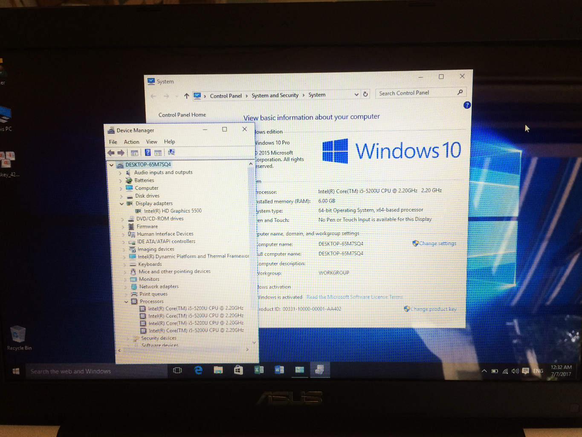Click the Wi-Fi network tray icon
582x437 pixels.
(x=505, y=371)
